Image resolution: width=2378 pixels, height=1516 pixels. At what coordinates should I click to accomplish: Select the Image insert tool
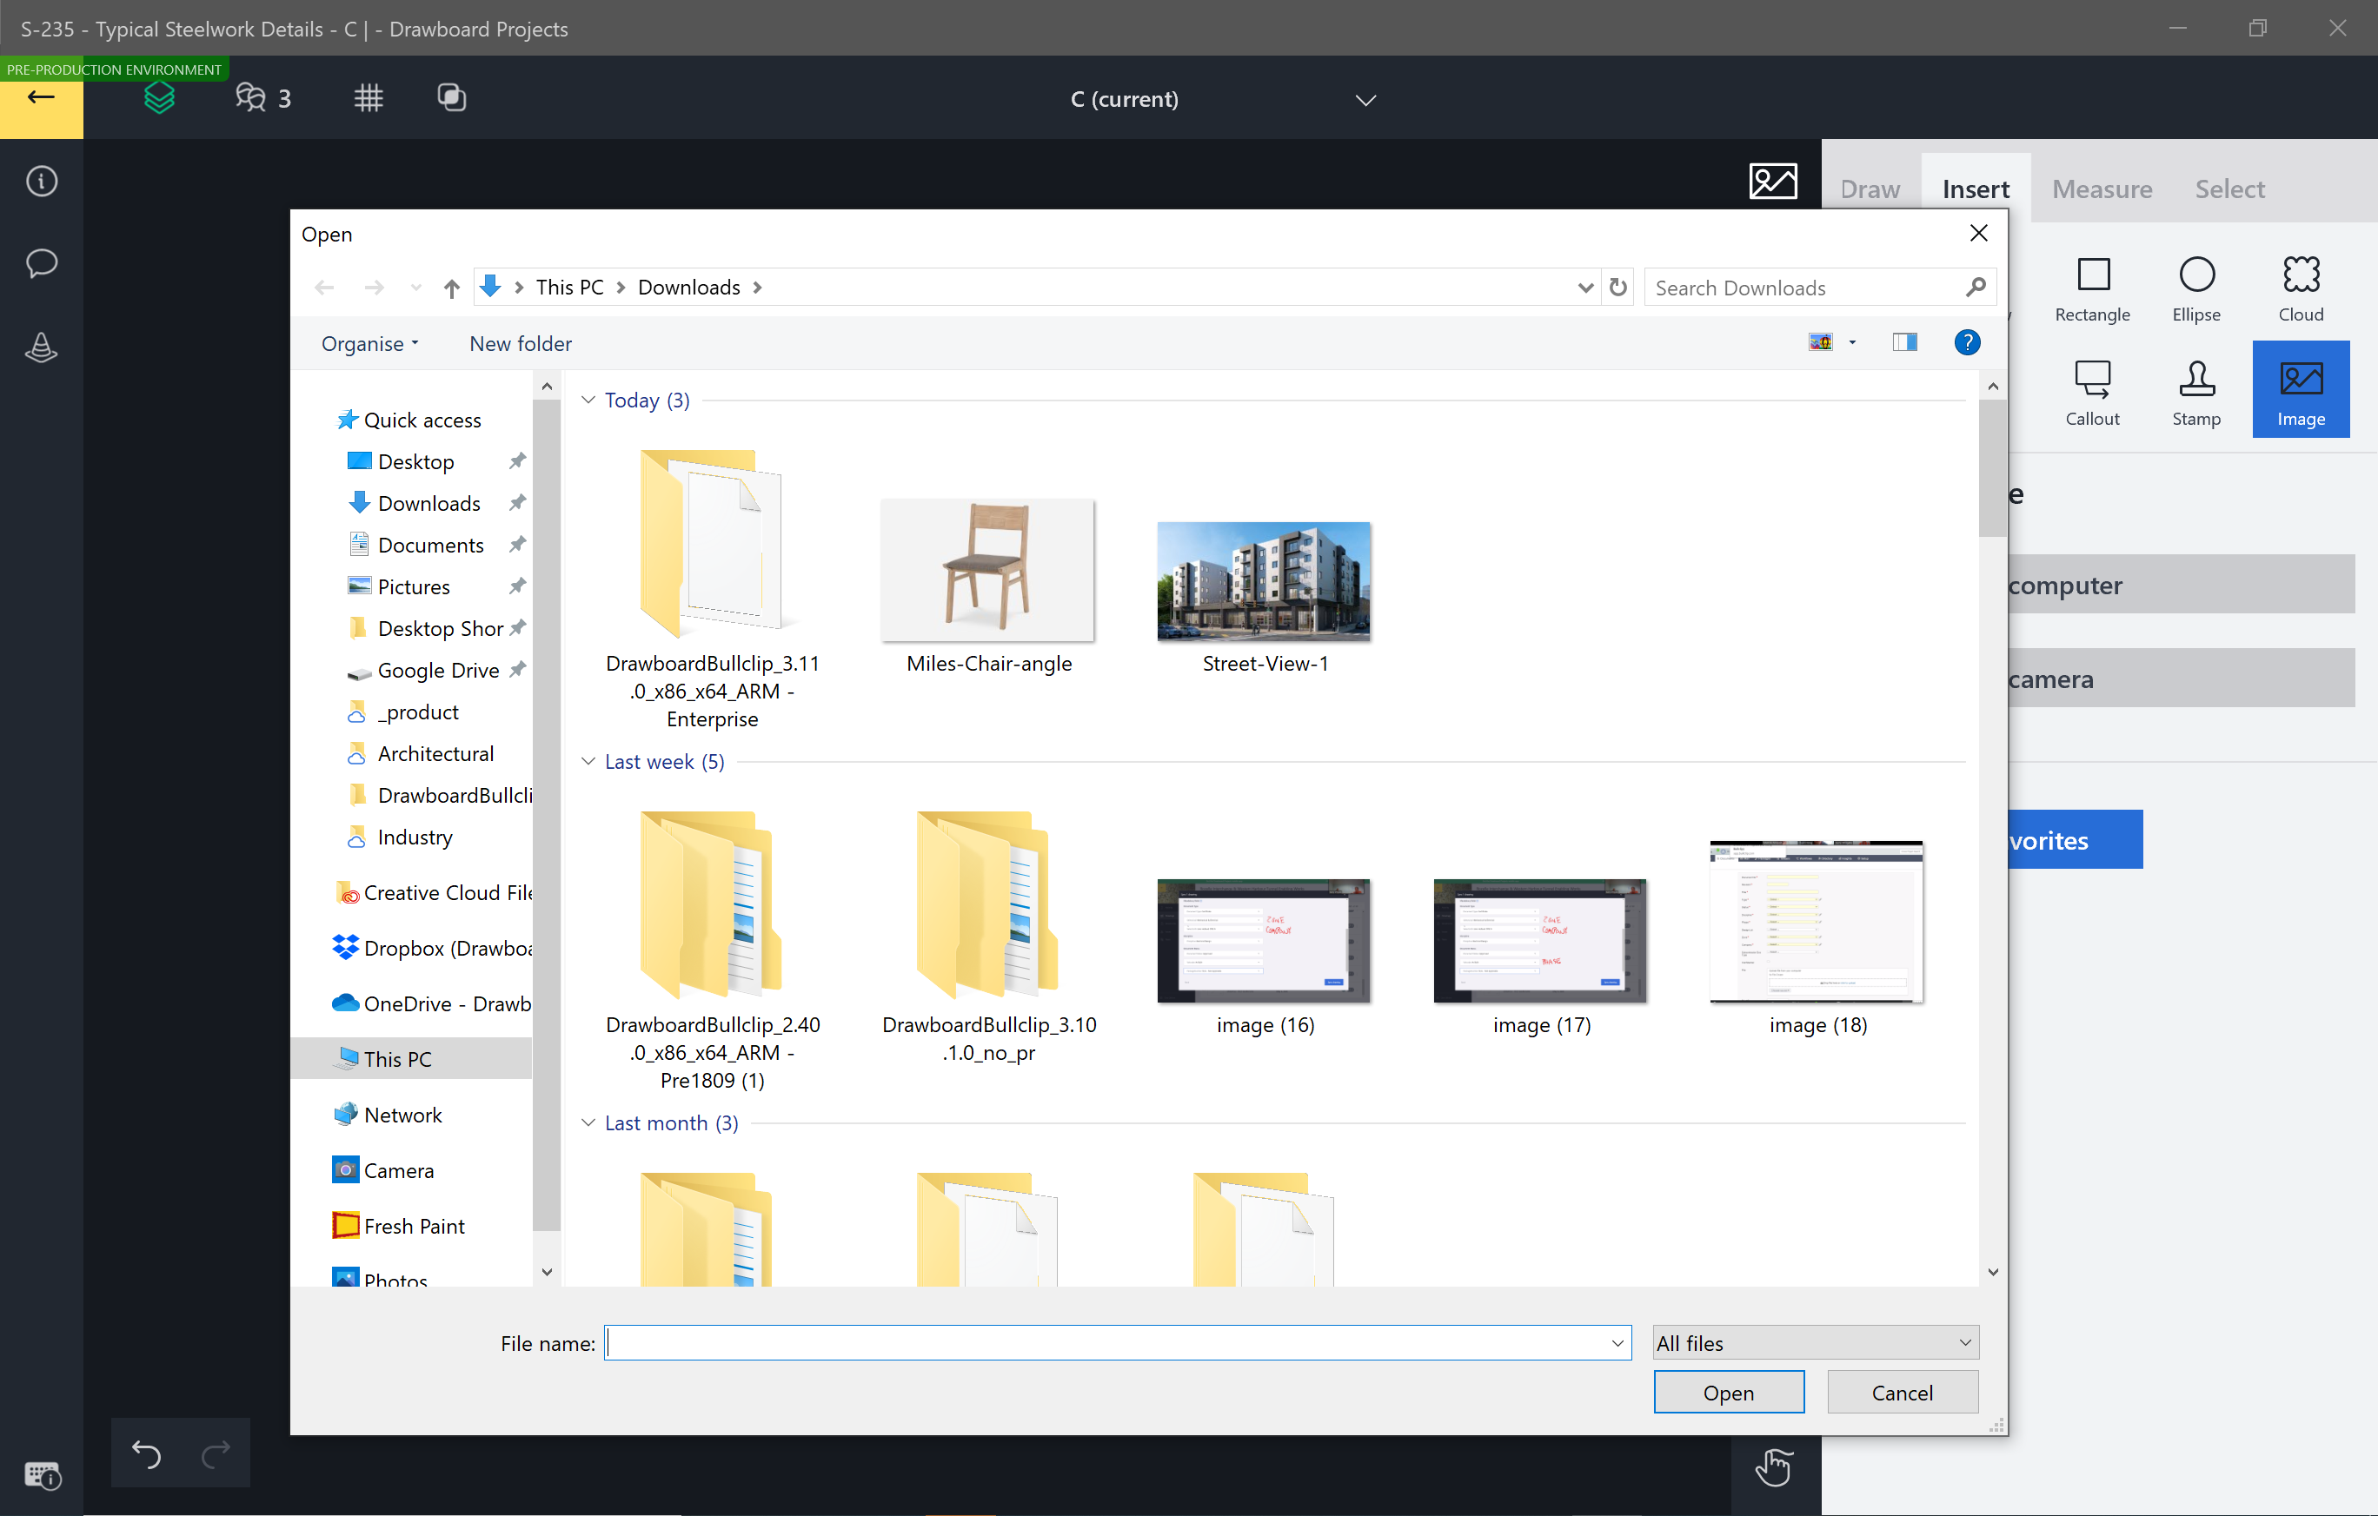tap(2300, 388)
